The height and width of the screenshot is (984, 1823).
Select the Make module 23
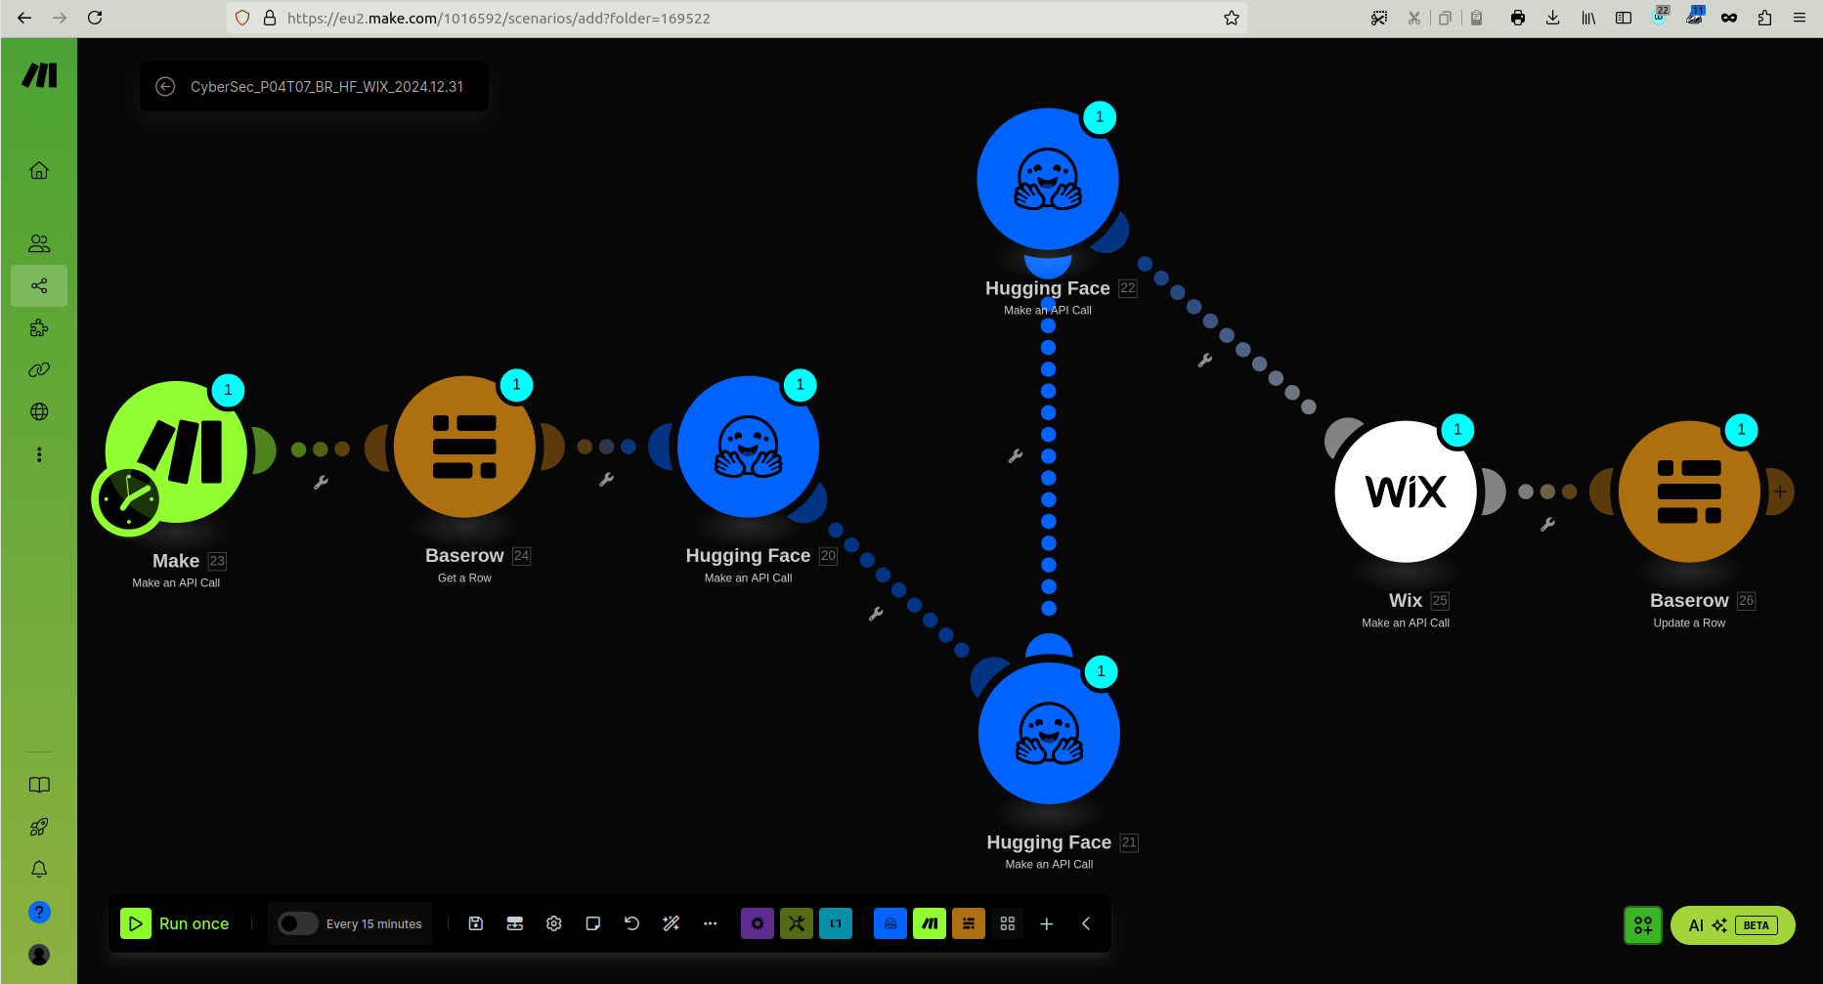pos(176,452)
